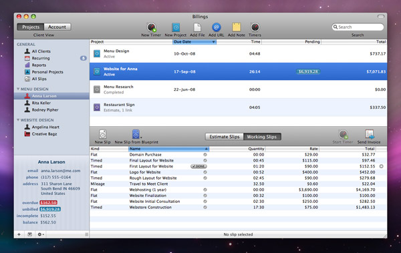
Task: Click the Menu Research project icon
Action: click(x=97, y=89)
